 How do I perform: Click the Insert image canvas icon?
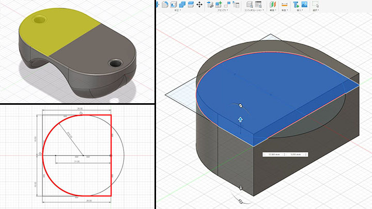304,5
